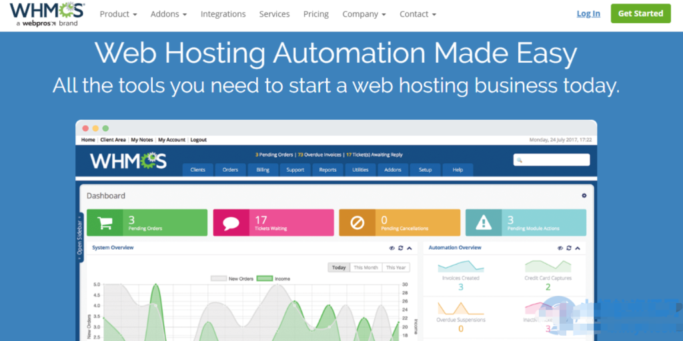This screenshot has height=341, width=683.
Task: Click the Pending Orders shopping cart icon
Action: pos(105,222)
